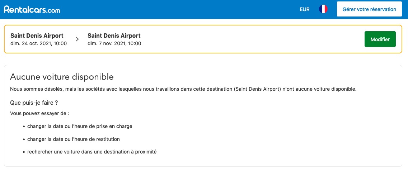408x170 pixels.
Task: Click the Rentalcars.com logo
Action: (x=32, y=10)
